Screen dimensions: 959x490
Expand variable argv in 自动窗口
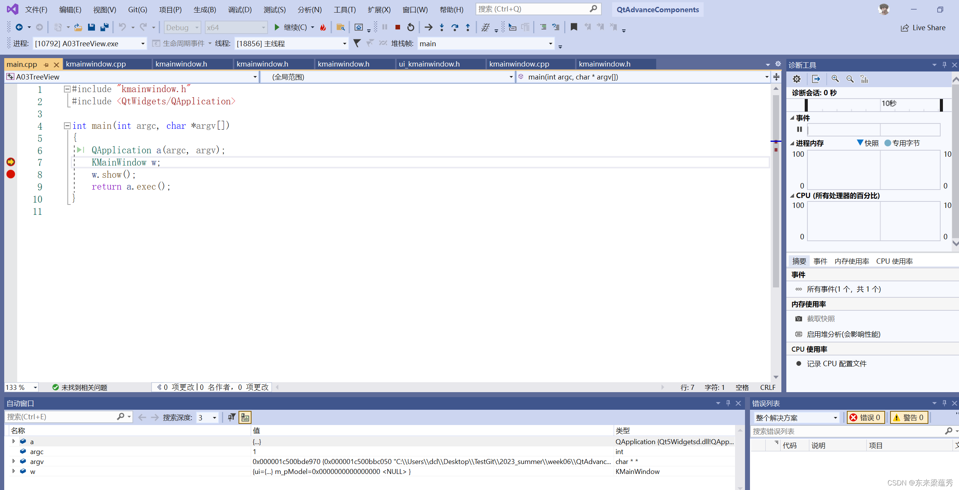pos(14,461)
